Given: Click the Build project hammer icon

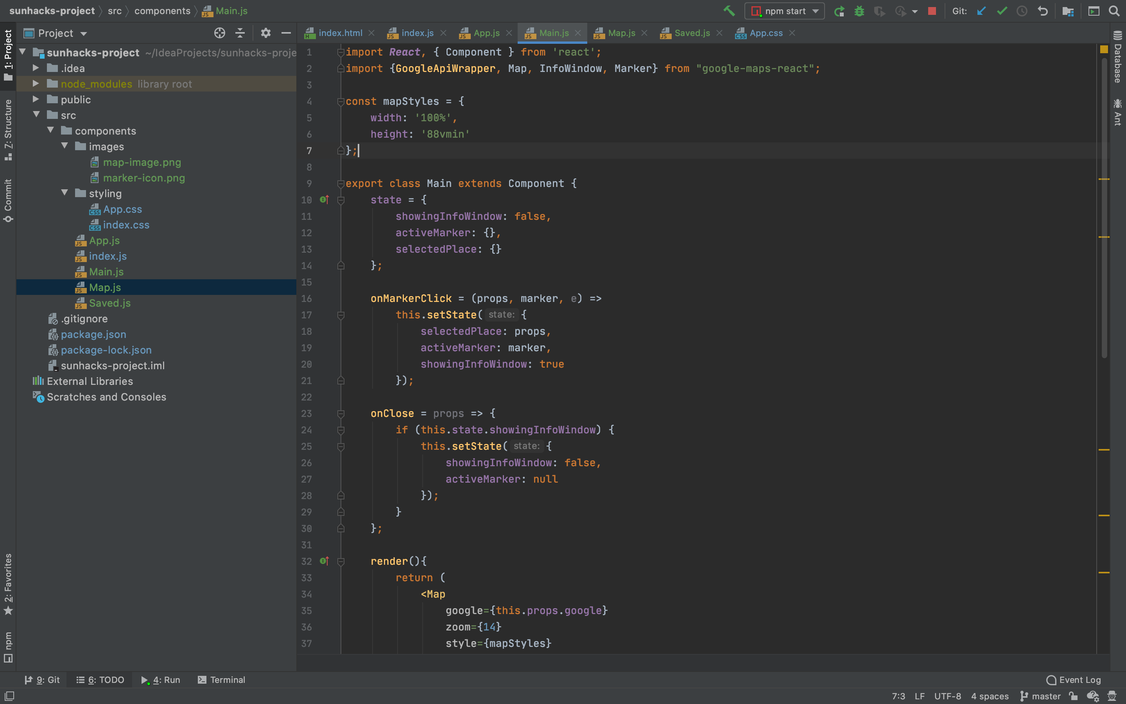Looking at the screenshot, I should click(729, 11).
